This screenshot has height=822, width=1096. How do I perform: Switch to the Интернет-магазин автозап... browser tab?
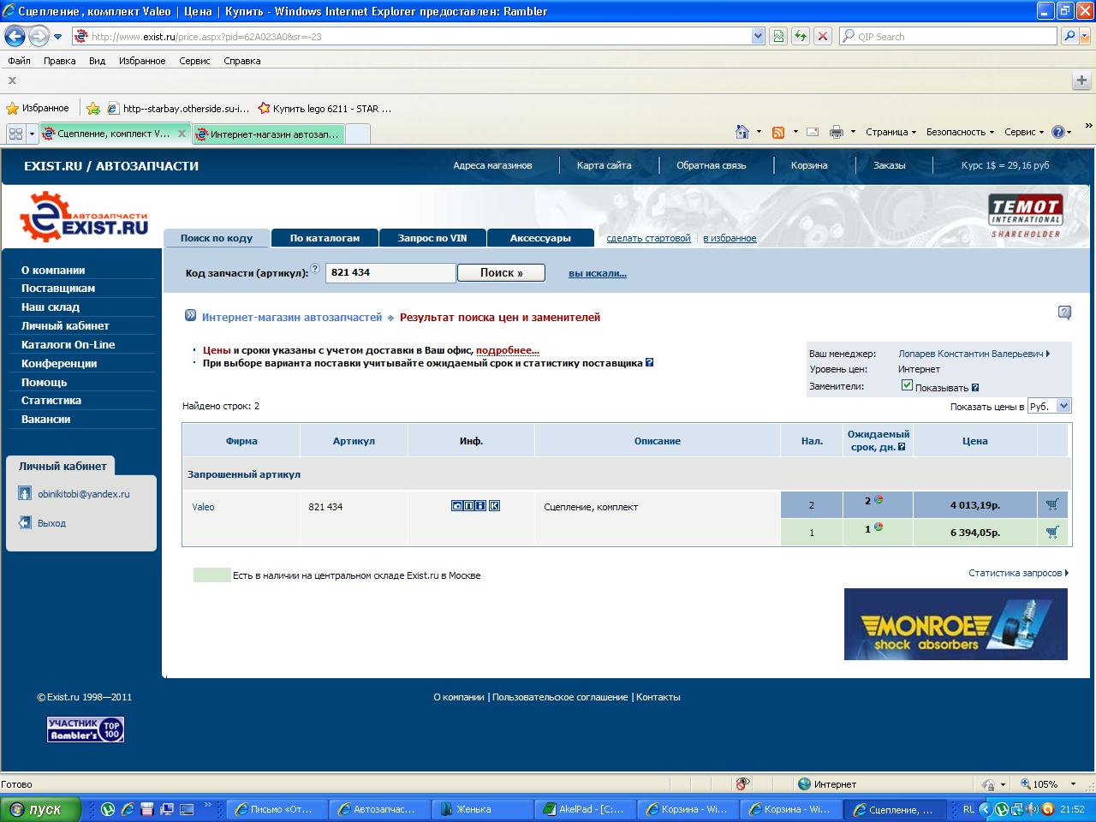pyautogui.click(x=268, y=134)
